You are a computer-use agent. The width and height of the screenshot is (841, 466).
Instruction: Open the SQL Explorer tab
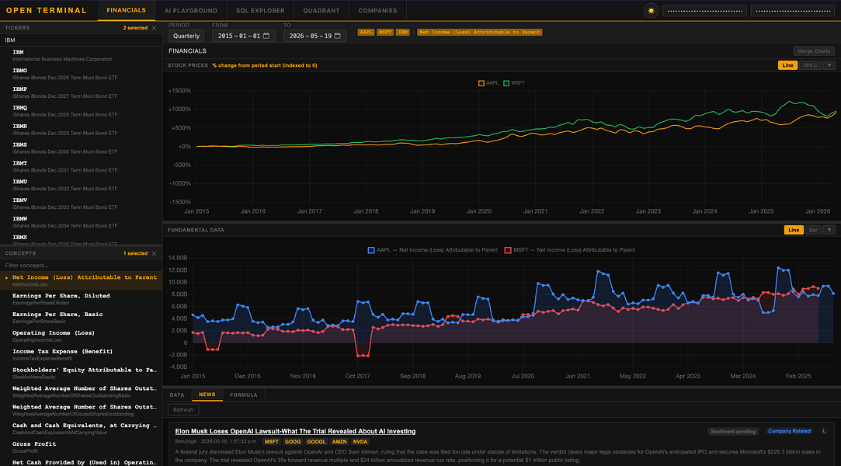coord(260,11)
